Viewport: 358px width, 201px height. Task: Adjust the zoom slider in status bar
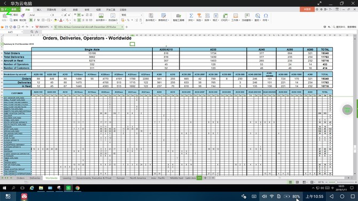[336, 182]
